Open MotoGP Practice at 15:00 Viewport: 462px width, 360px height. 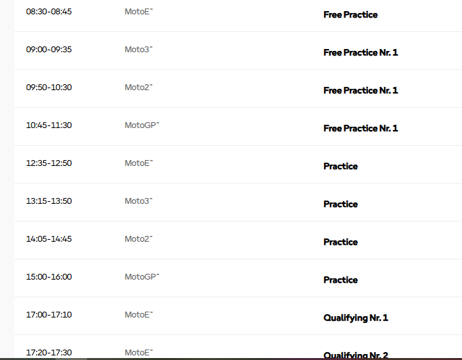click(x=340, y=280)
